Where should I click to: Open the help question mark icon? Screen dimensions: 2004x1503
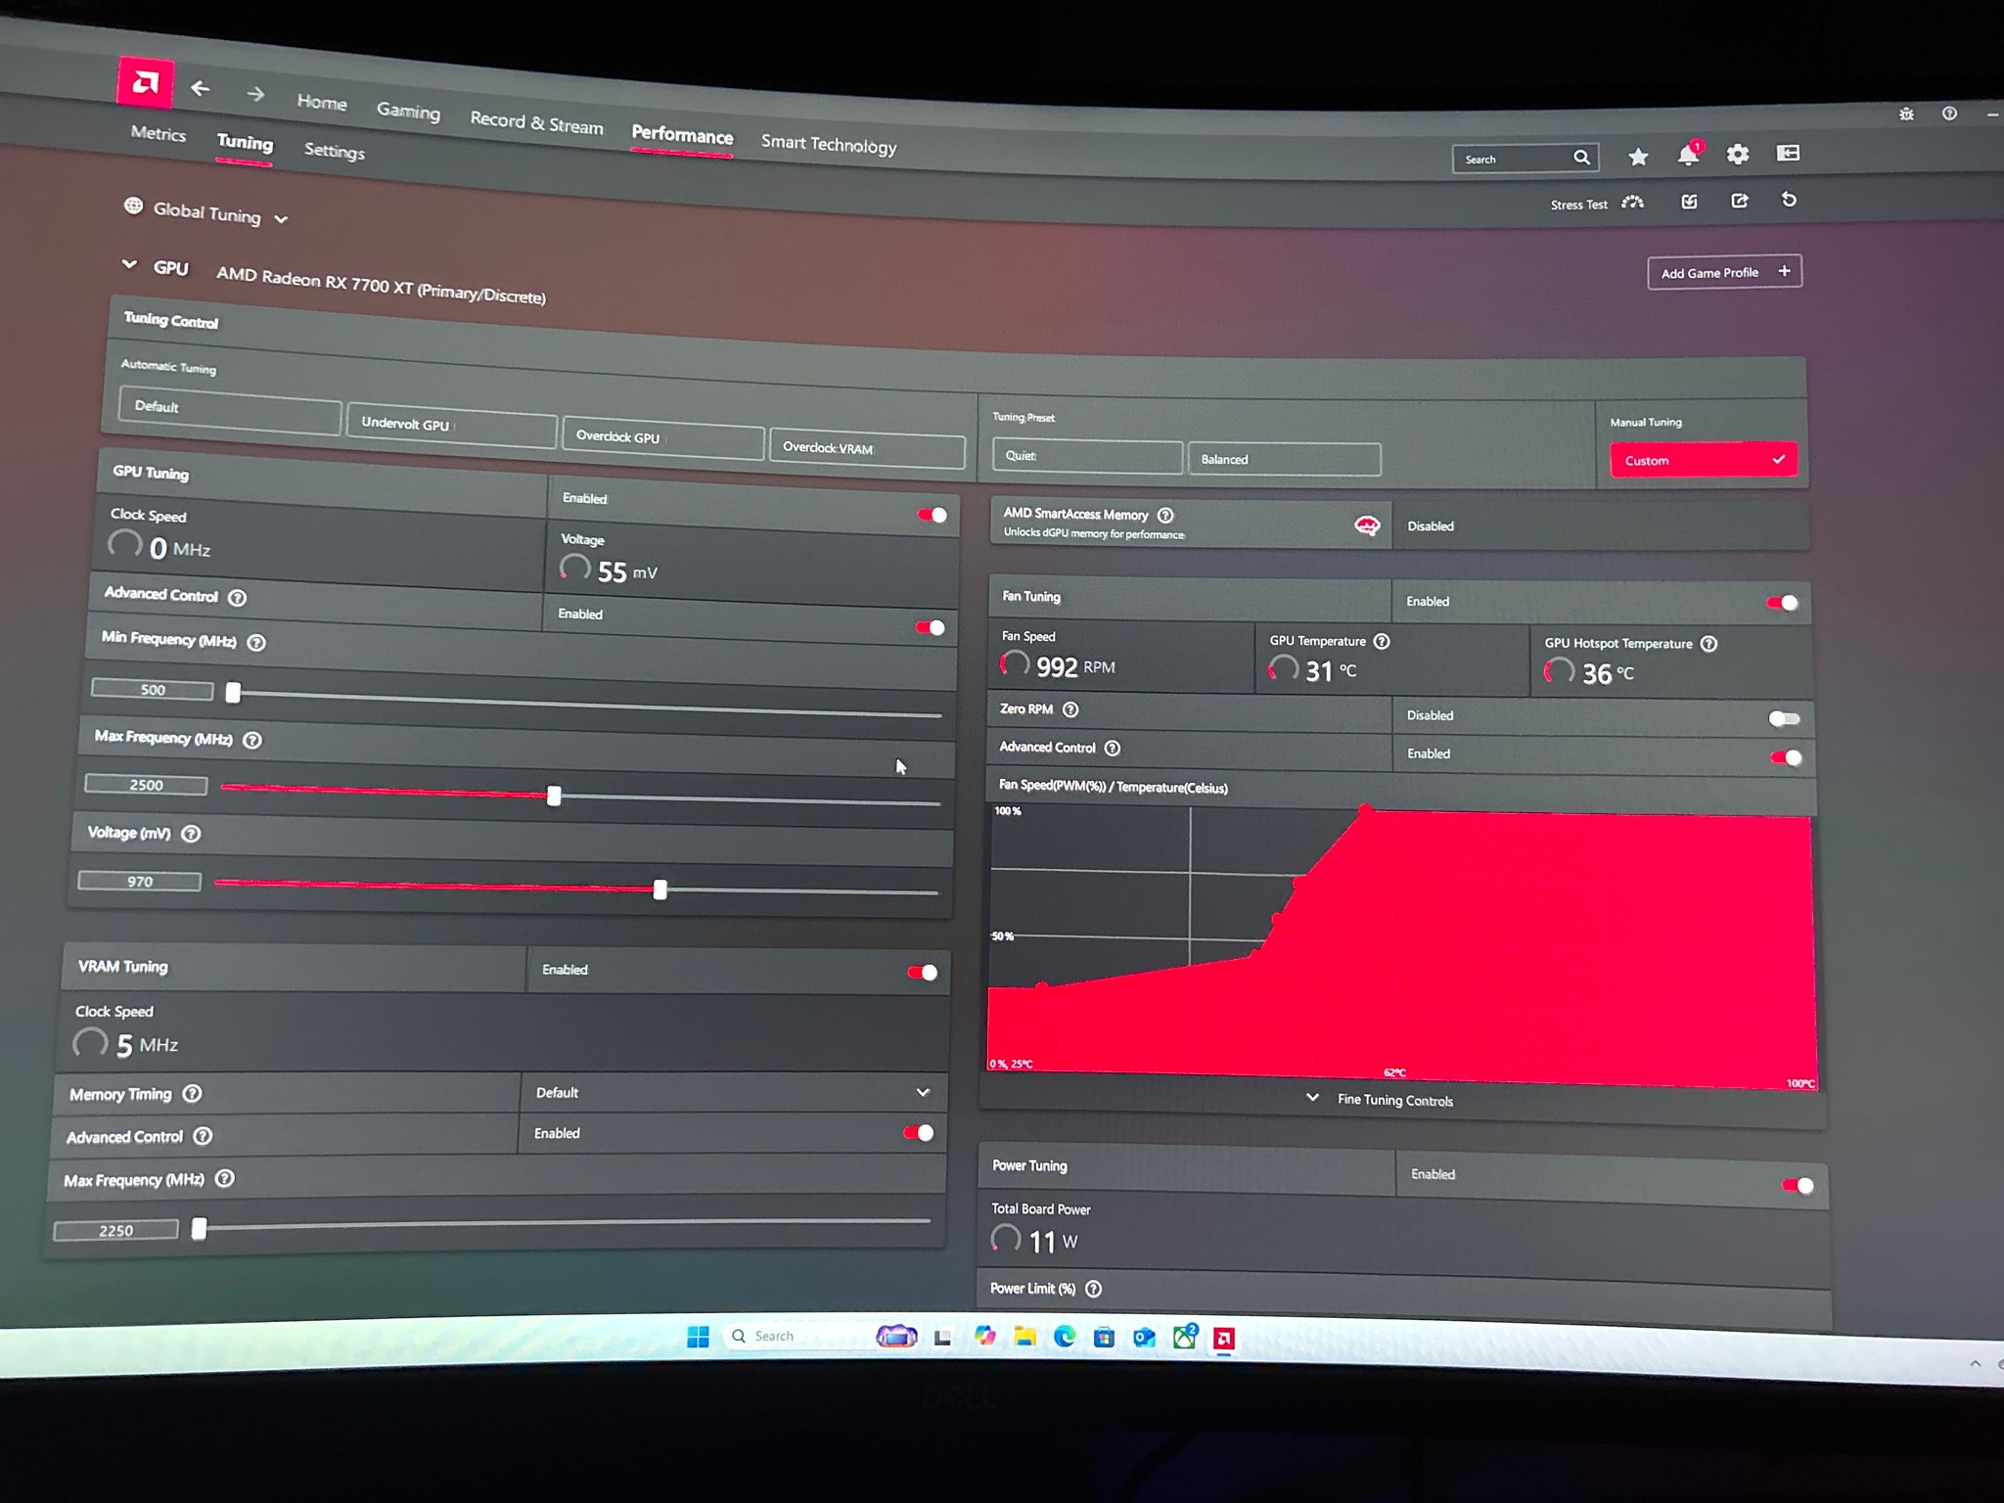1949,114
